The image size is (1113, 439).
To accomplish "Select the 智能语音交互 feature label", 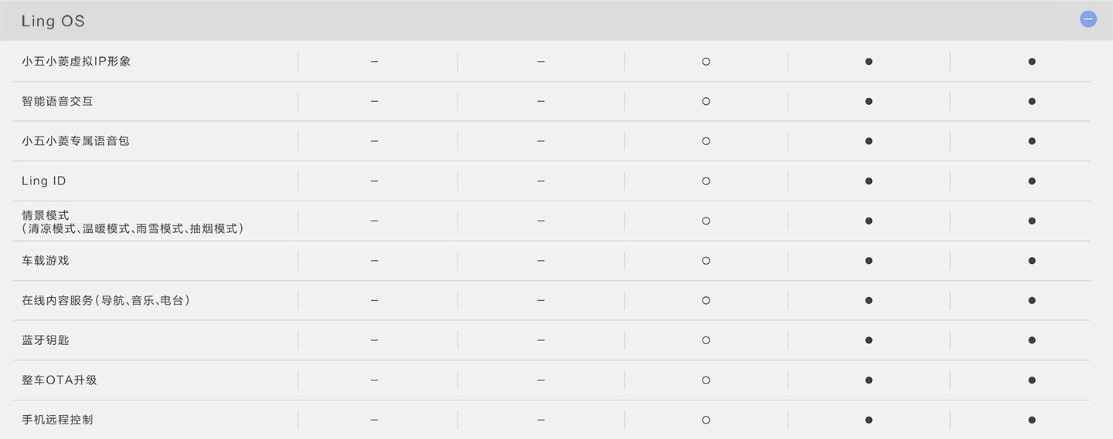I will pos(57,101).
